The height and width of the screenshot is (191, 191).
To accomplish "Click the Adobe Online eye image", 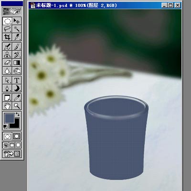I will pyautogui.click(x=12, y=11).
